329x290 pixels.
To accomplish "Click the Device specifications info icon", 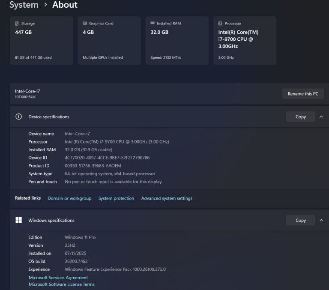I will (18, 117).
